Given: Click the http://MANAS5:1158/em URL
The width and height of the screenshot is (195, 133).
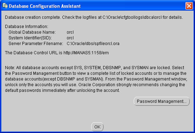Looking at the screenshot, I should [x=86, y=53].
